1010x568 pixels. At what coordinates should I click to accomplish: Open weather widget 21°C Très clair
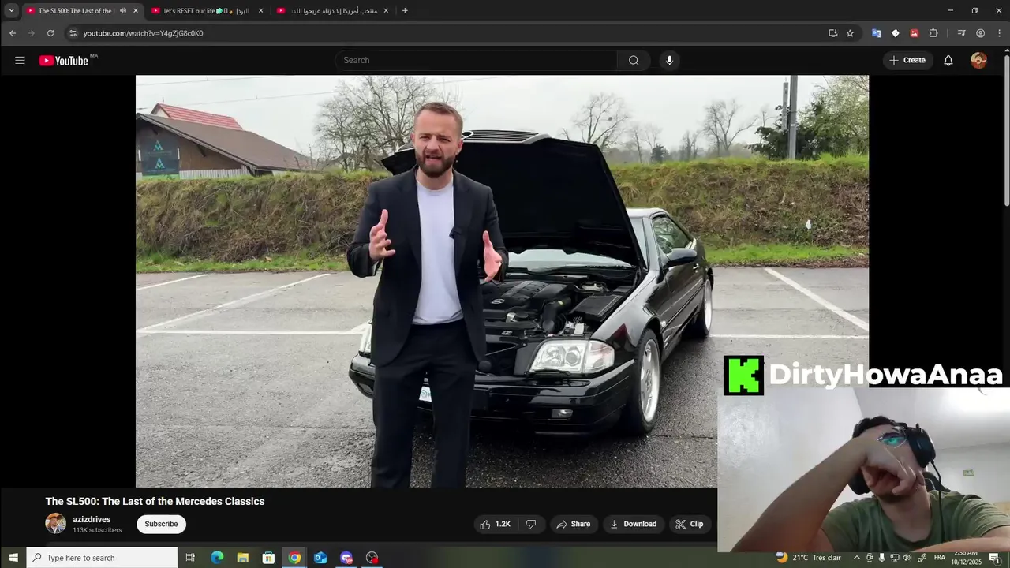809,558
